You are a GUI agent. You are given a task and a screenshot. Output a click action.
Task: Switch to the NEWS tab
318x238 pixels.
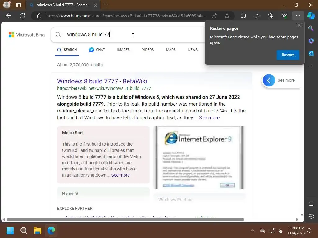pyautogui.click(x=193, y=50)
